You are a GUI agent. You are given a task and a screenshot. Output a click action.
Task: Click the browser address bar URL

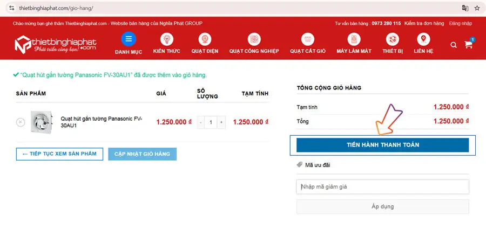56,9
